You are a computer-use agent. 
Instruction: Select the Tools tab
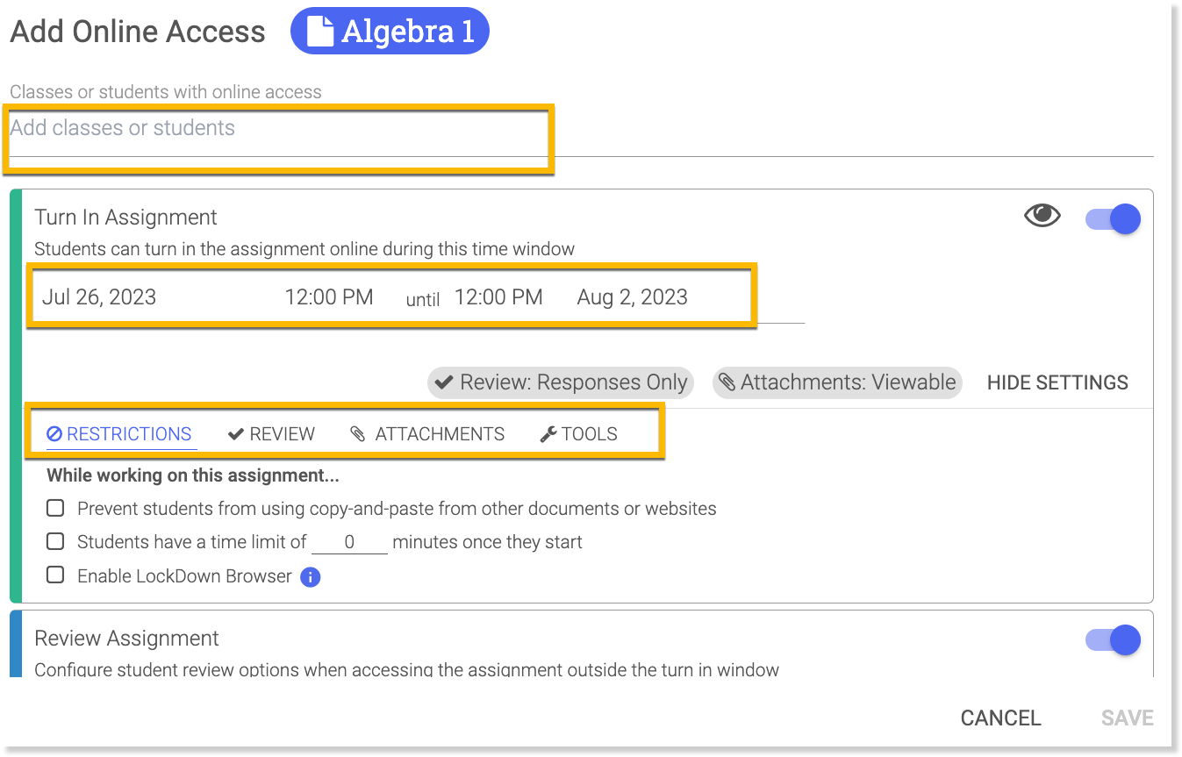point(579,434)
